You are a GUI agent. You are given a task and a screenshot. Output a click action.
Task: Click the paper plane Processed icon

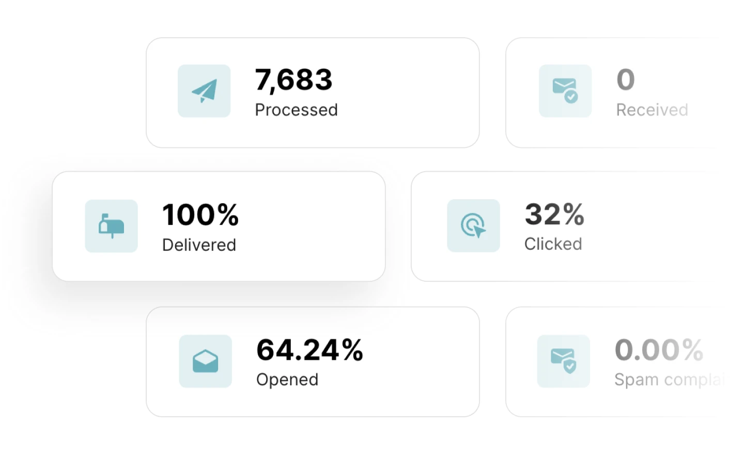coord(204,91)
